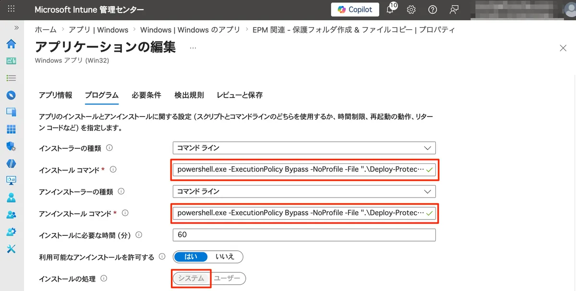Open the 検出規則 tab
Image resolution: width=576 pixels, height=291 pixels.
189,95
